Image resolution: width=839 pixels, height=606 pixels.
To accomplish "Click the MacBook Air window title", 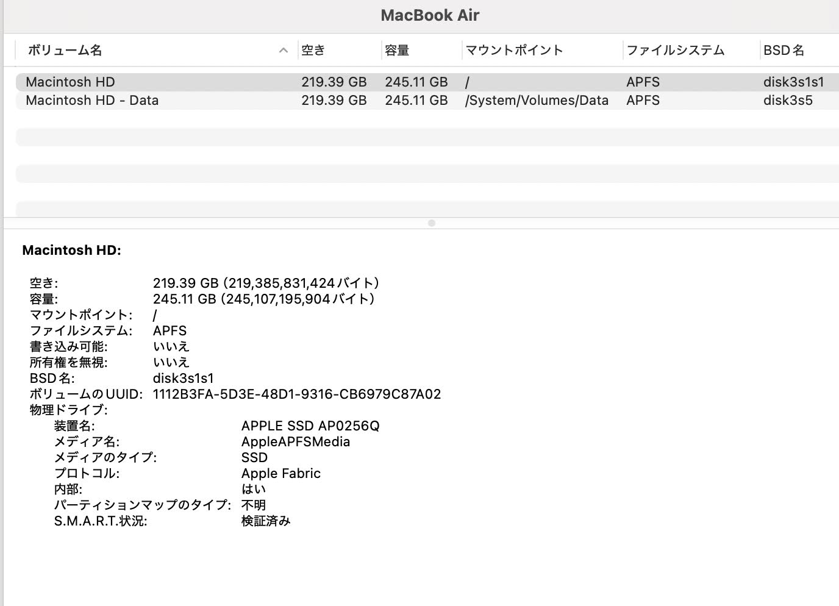I will (430, 15).
